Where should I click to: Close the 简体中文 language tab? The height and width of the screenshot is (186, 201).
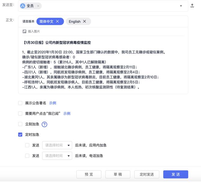58,21
